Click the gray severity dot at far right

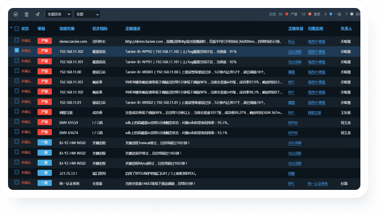coord(352,14)
